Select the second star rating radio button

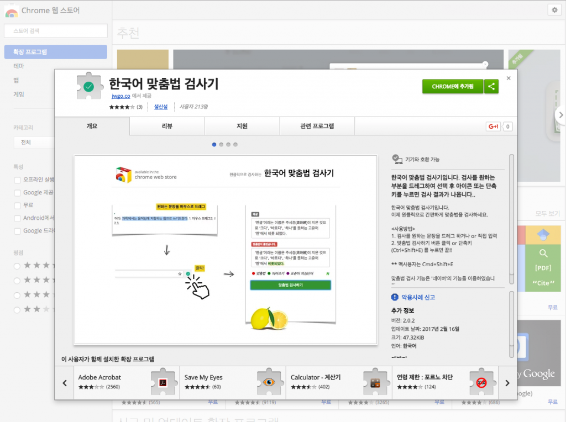click(17, 281)
